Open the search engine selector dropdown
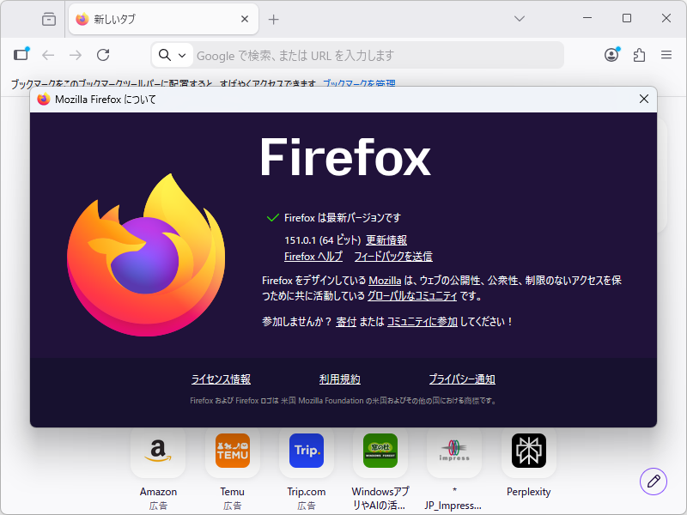The image size is (687, 515). (x=173, y=55)
